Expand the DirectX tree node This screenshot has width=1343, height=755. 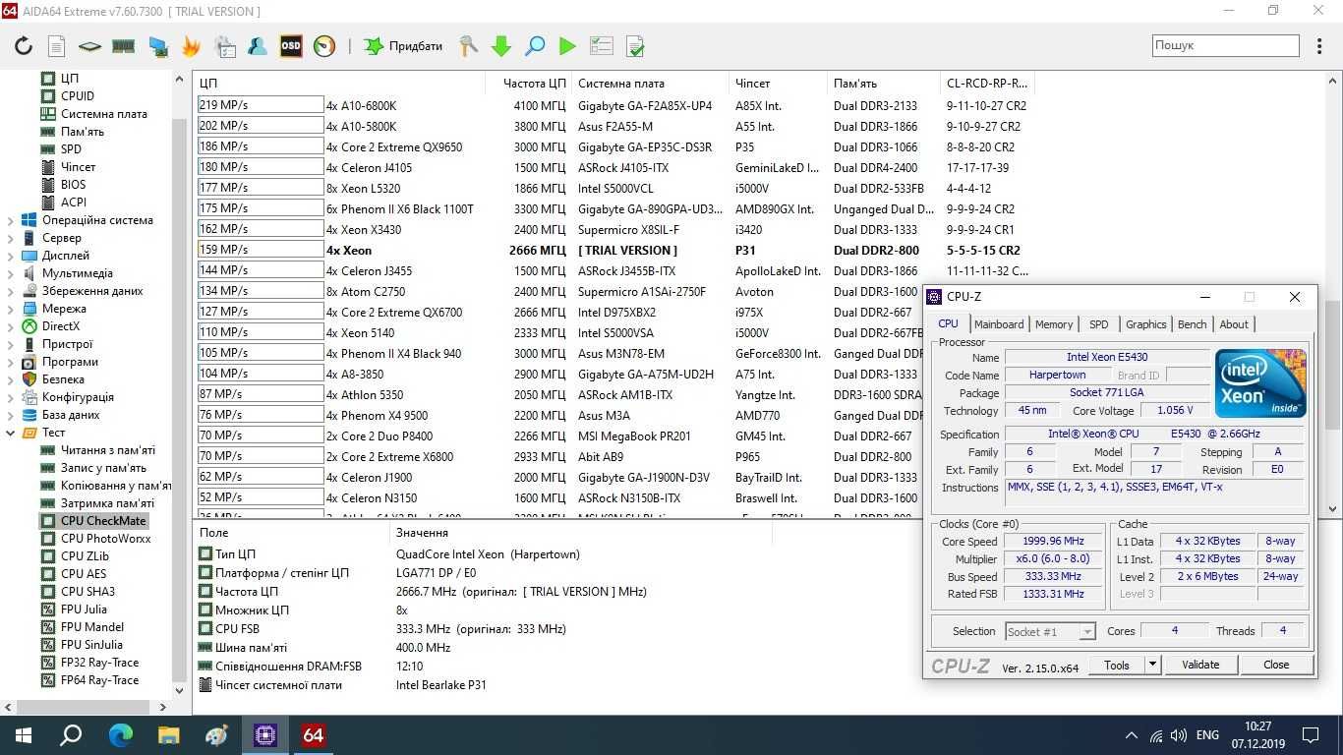[x=11, y=326]
